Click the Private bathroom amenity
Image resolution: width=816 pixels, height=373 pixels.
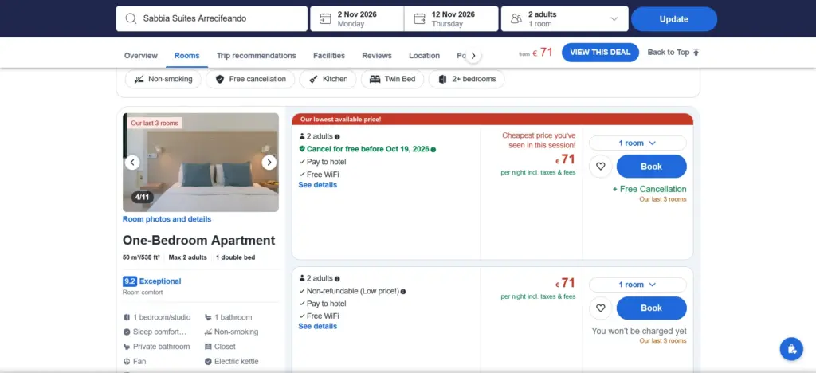tap(157, 347)
